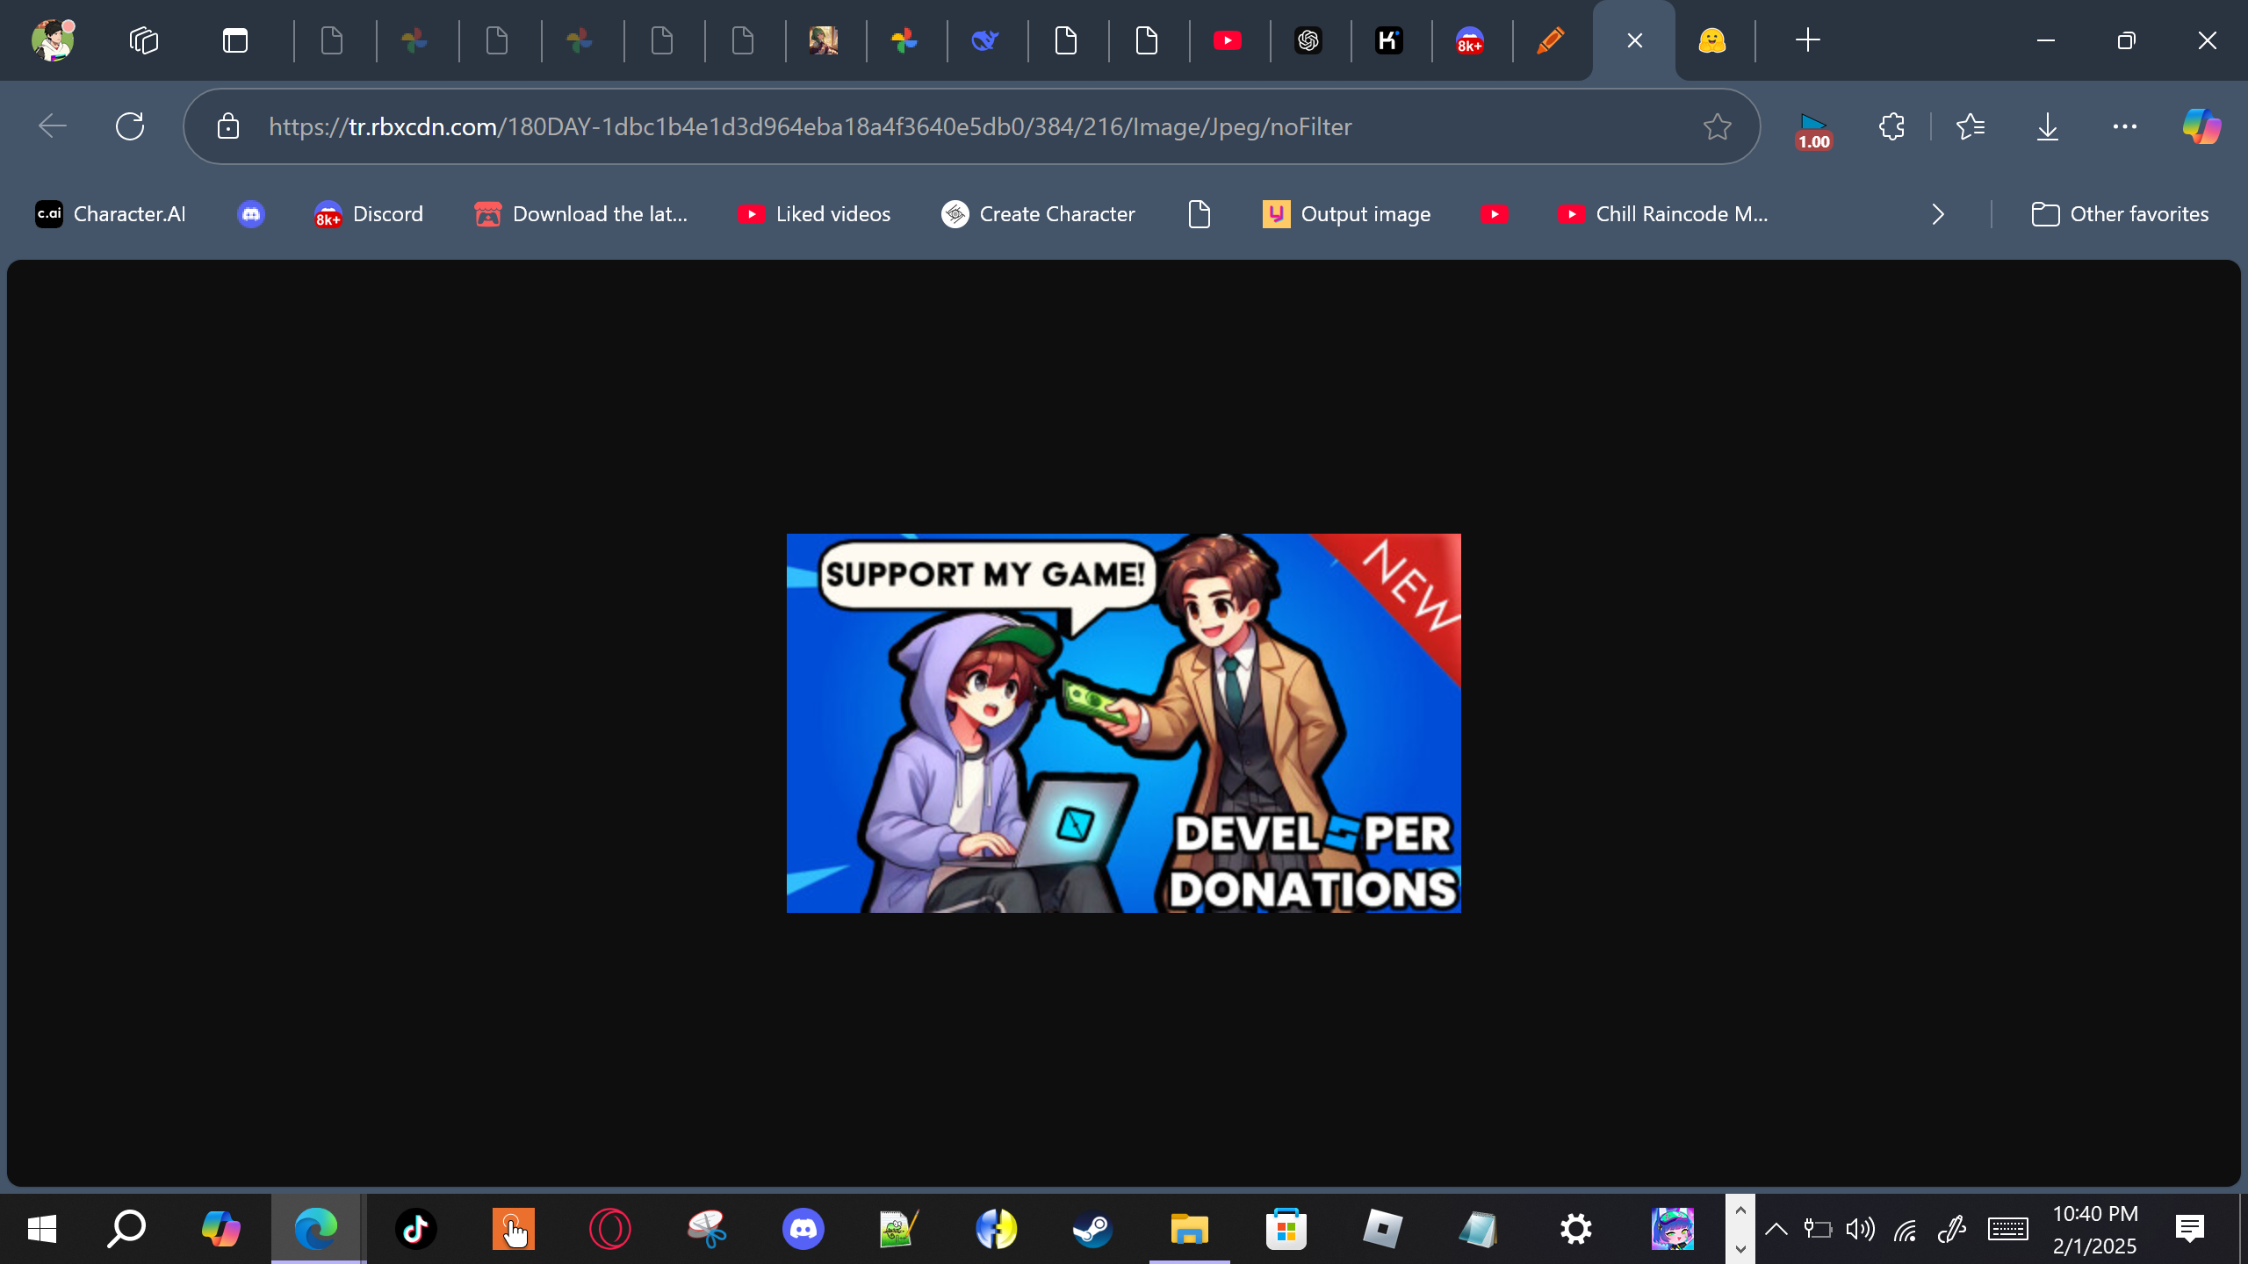Image resolution: width=2248 pixels, height=1264 pixels.
Task: Open Liked videos bookmark
Action: tap(814, 214)
